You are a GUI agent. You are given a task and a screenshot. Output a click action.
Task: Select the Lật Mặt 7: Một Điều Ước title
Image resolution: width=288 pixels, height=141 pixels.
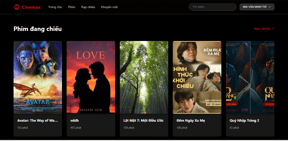click(x=143, y=121)
